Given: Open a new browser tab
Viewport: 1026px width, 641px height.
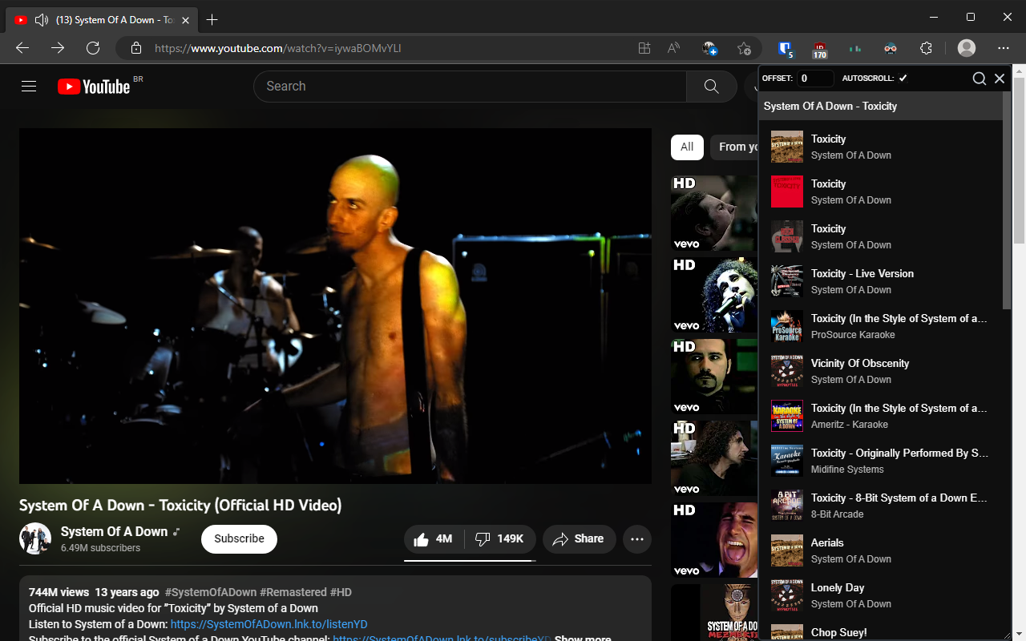Looking at the screenshot, I should tap(212, 20).
